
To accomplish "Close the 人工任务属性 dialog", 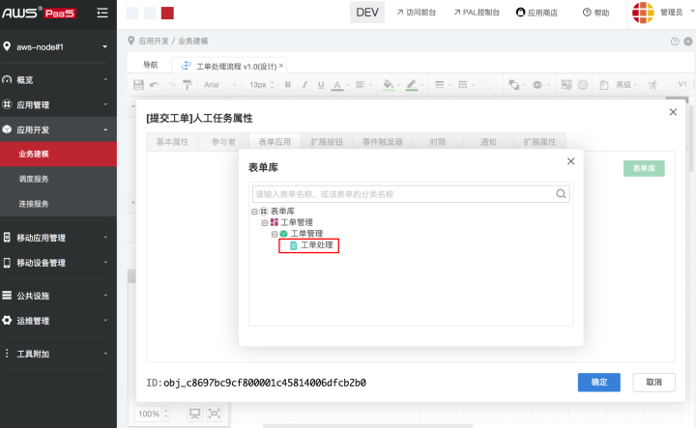I will tap(673, 112).
